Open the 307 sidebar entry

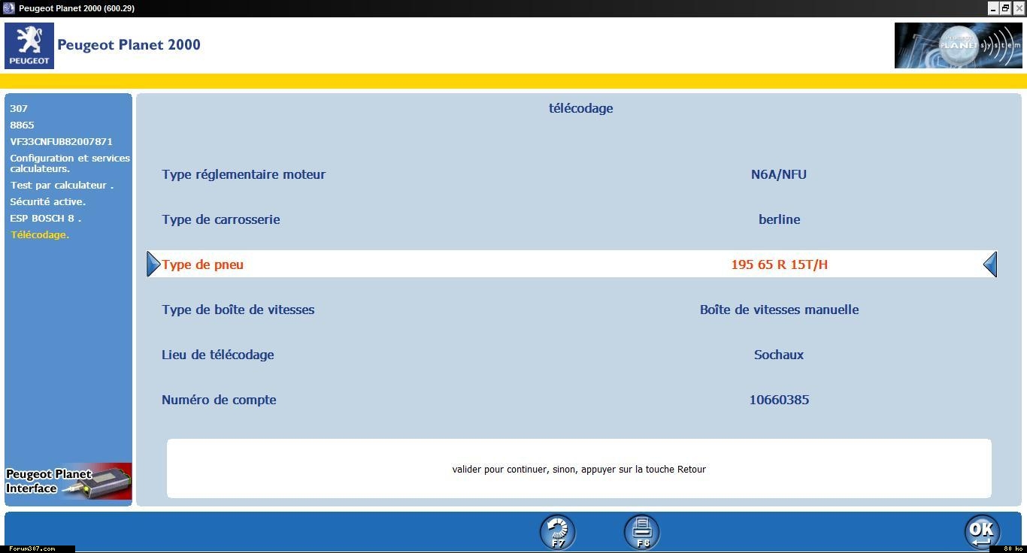click(x=19, y=108)
